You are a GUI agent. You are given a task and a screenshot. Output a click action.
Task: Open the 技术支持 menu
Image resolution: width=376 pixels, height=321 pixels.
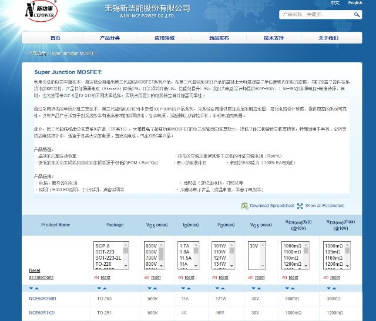pyautogui.click(x=274, y=38)
